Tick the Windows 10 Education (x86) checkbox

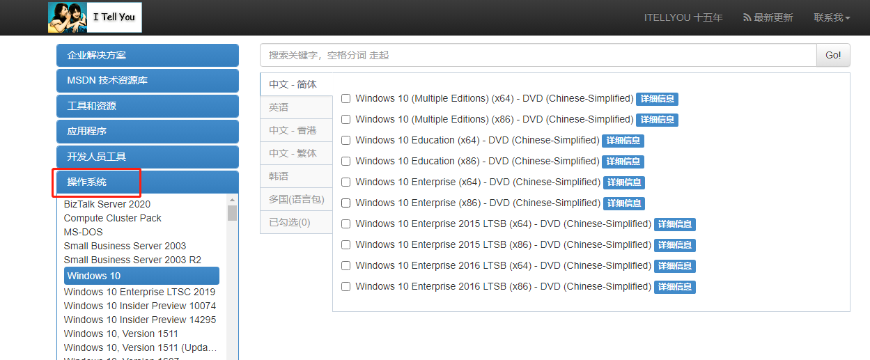coord(346,162)
